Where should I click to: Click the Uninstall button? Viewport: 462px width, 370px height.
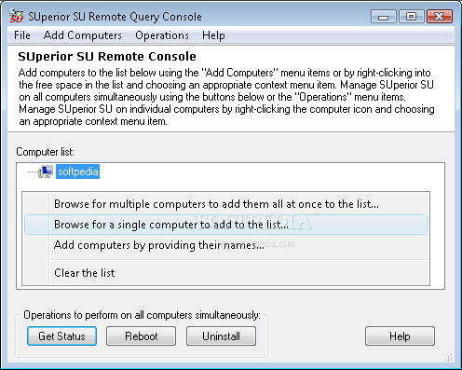pyautogui.click(x=221, y=336)
